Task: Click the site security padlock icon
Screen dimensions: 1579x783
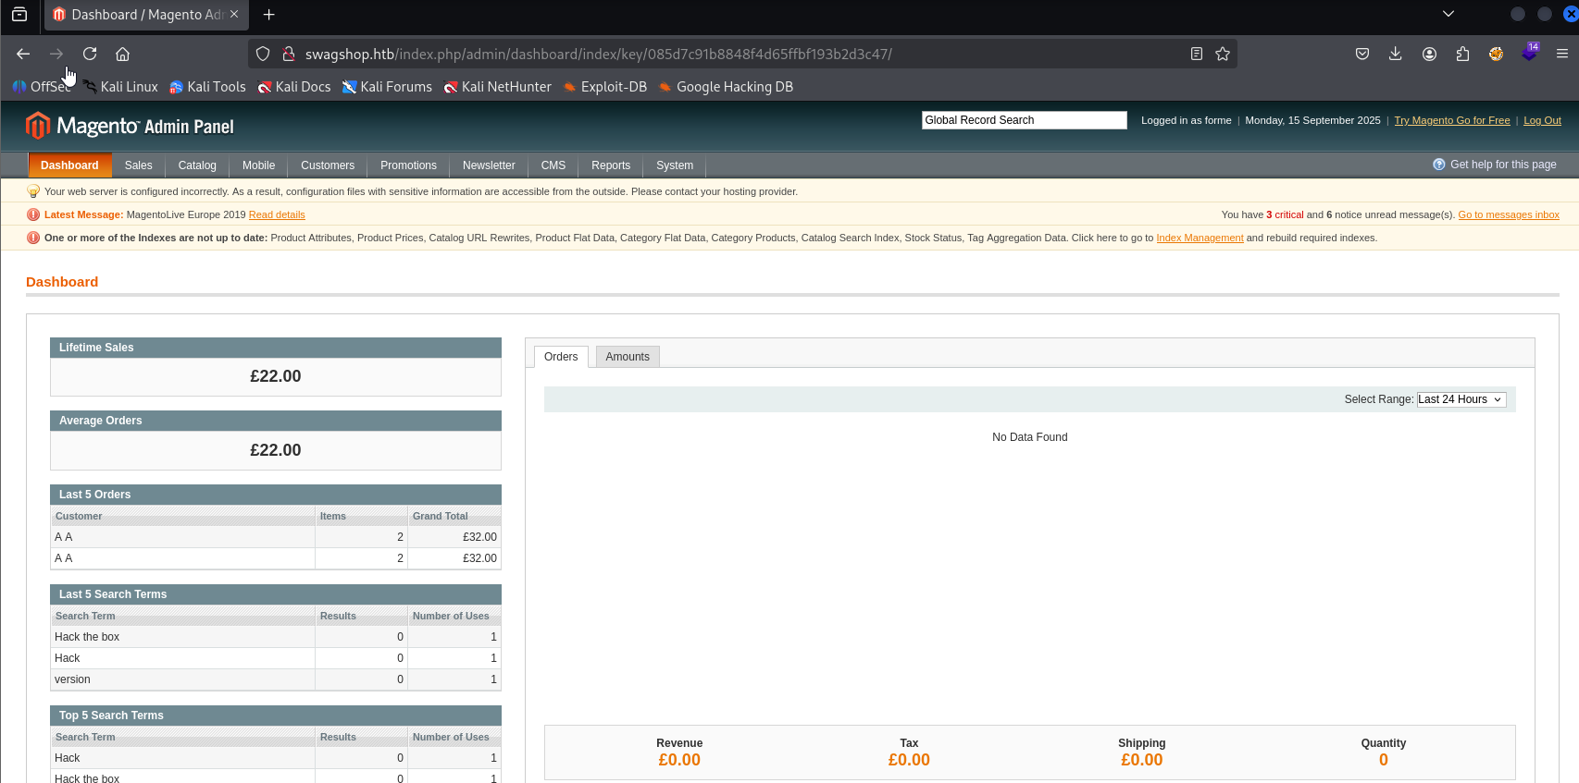Action: tap(288, 54)
